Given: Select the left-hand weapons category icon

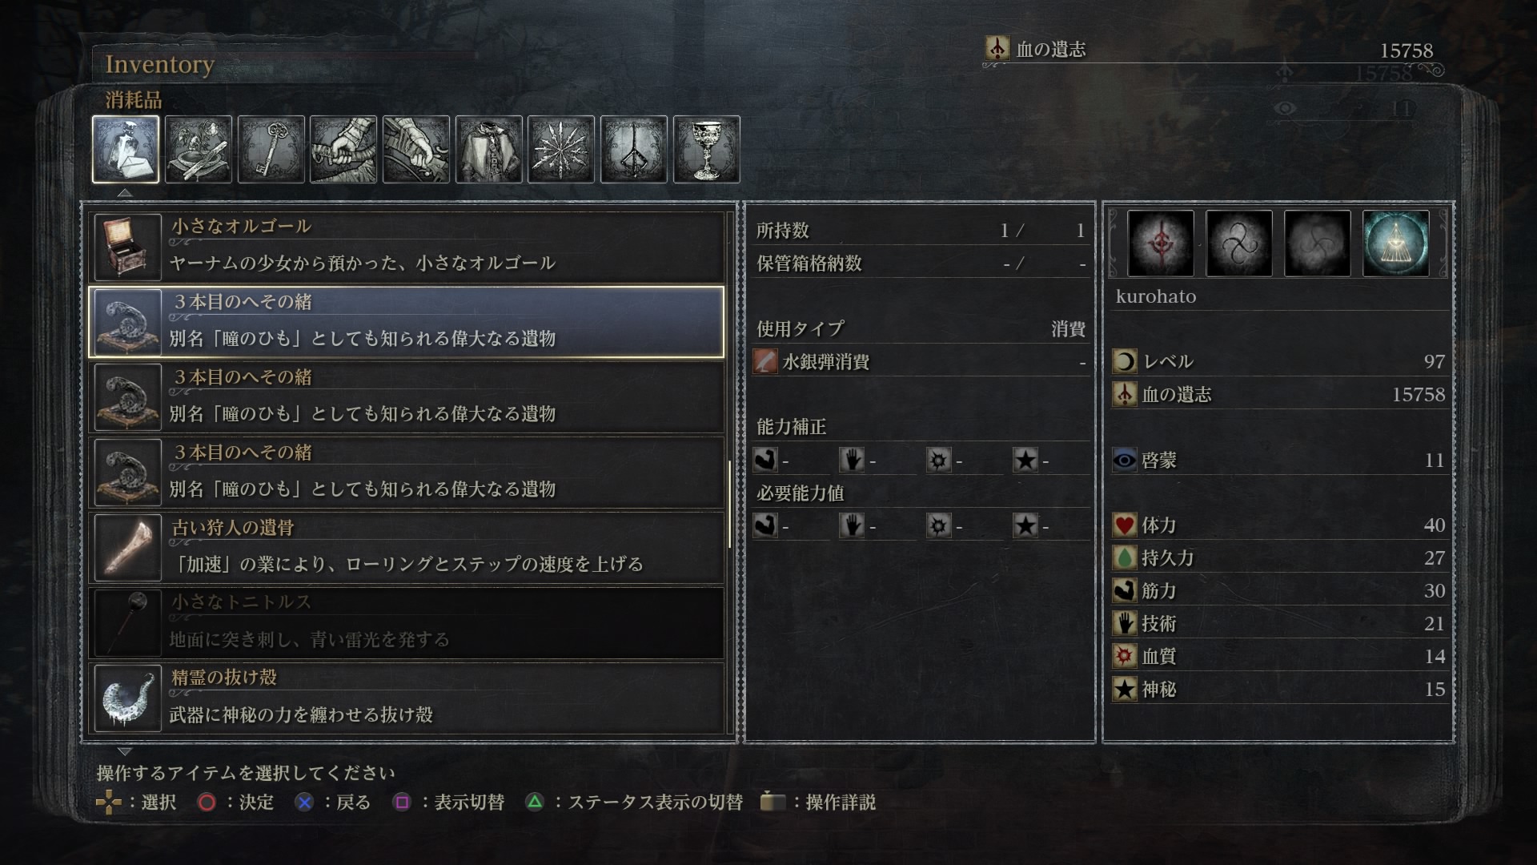Looking at the screenshot, I should coord(416,149).
